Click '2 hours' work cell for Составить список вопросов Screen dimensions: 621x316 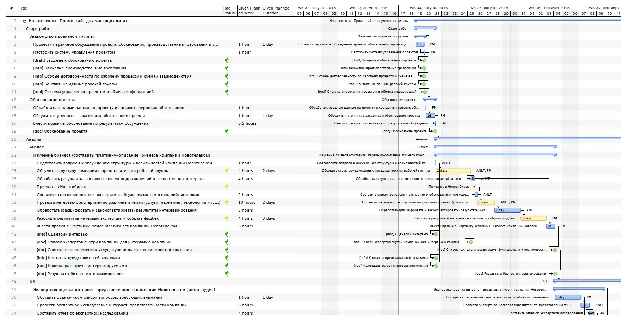pos(246,195)
